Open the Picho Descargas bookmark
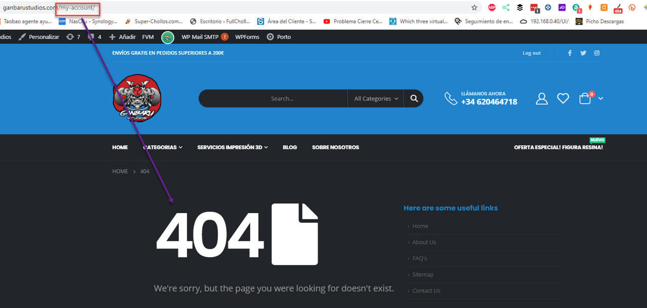The height and width of the screenshot is (308, 647). tap(600, 21)
